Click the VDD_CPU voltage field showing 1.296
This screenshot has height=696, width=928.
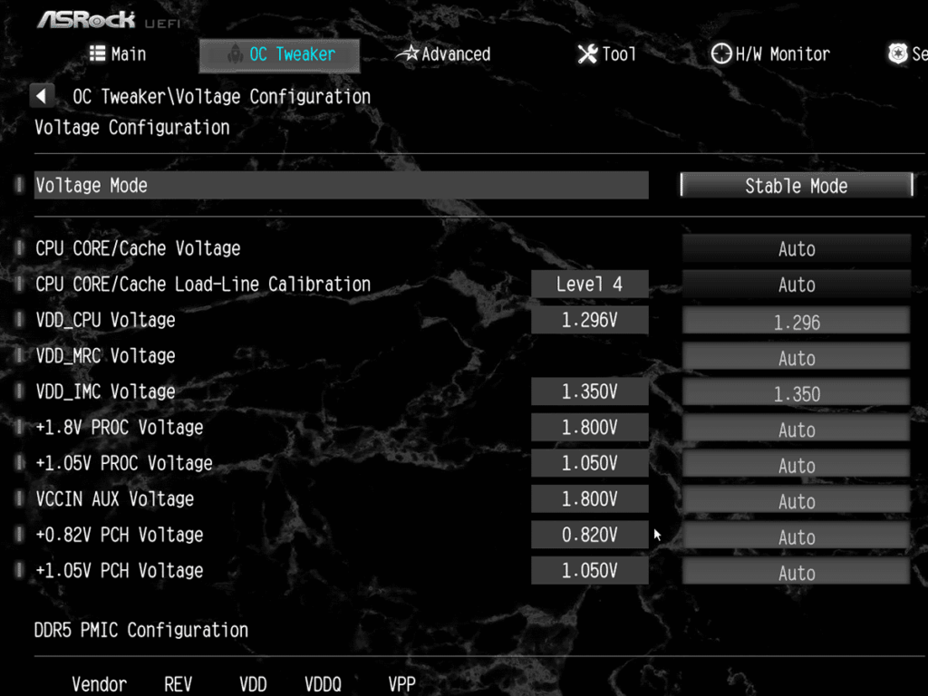point(796,319)
